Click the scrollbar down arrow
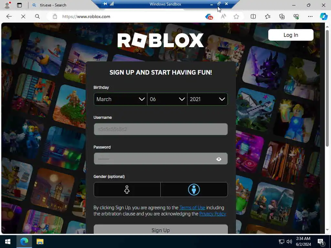 pos(327,230)
